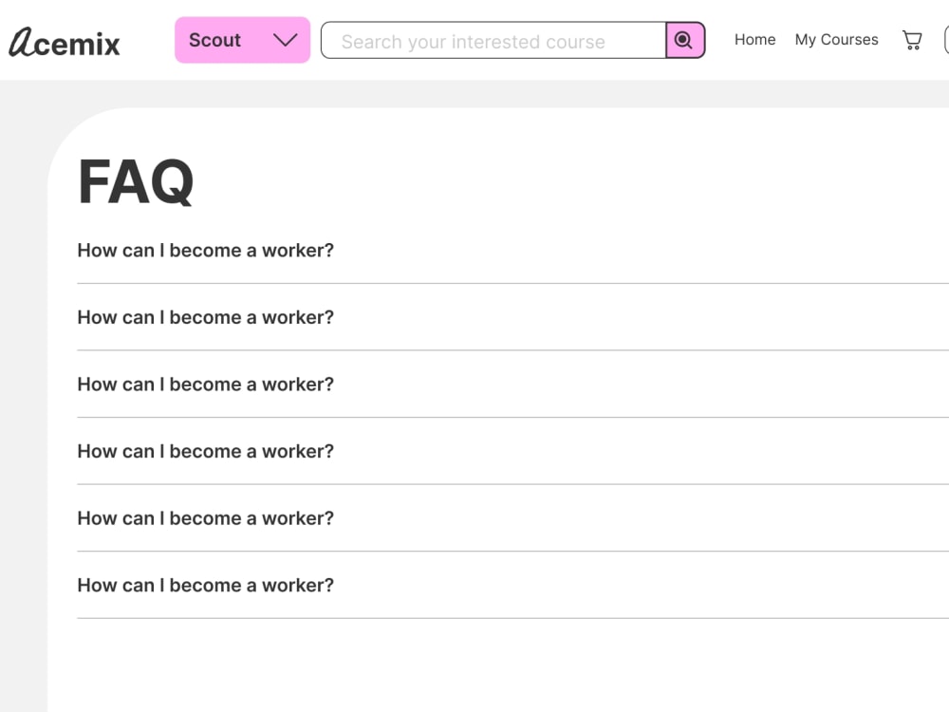This screenshot has width=949, height=712.
Task: Click the pink search magnifier button
Action: pos(685,41)
